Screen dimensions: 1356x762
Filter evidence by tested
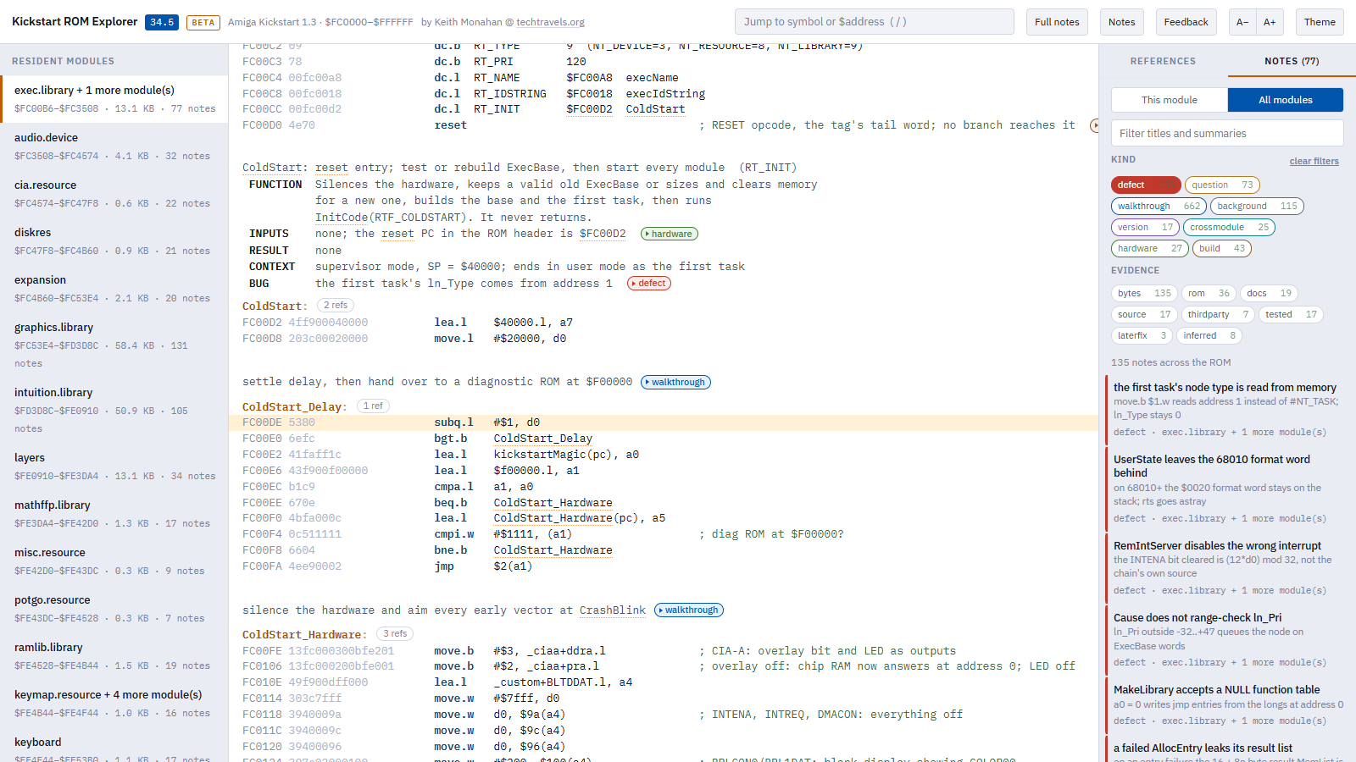coord(1291,314)
